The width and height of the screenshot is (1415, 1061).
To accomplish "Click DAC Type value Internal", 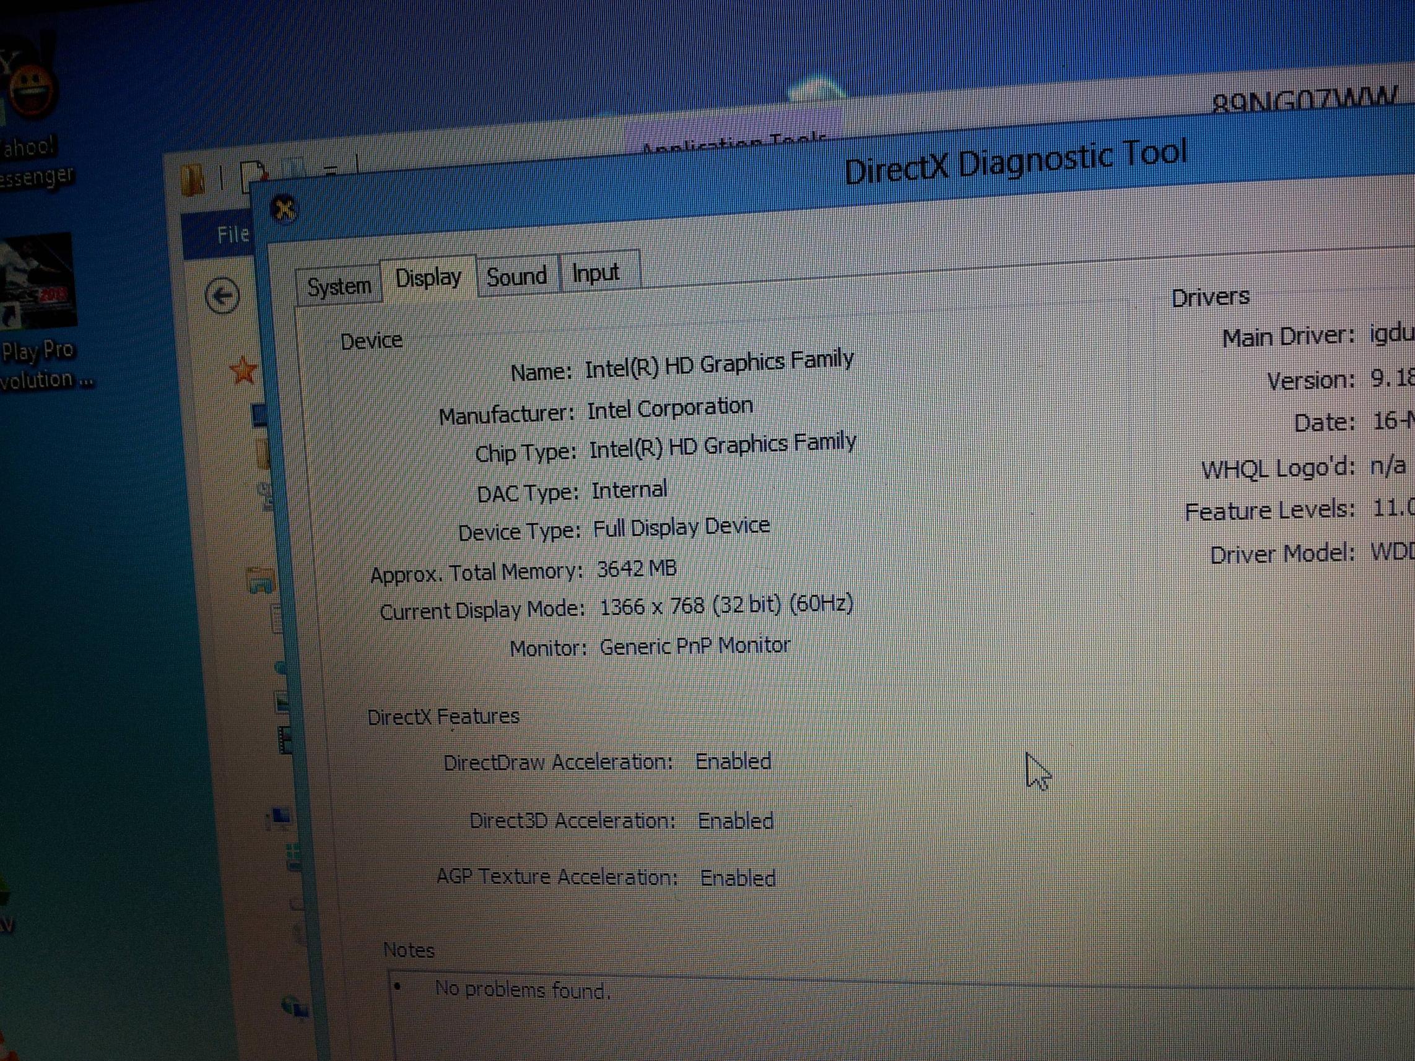I will point(629,490).
